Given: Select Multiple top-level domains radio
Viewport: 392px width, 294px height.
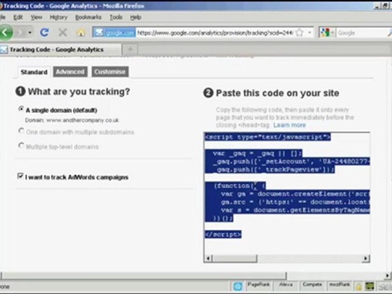Looking at the screenshot, I should tap(21, 145).
